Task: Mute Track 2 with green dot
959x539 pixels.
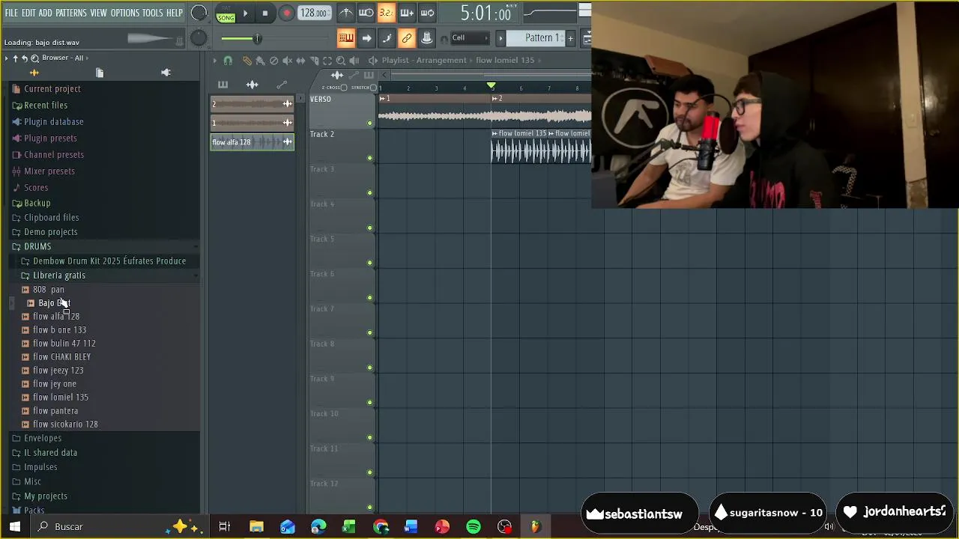Action: coord(369,158)
